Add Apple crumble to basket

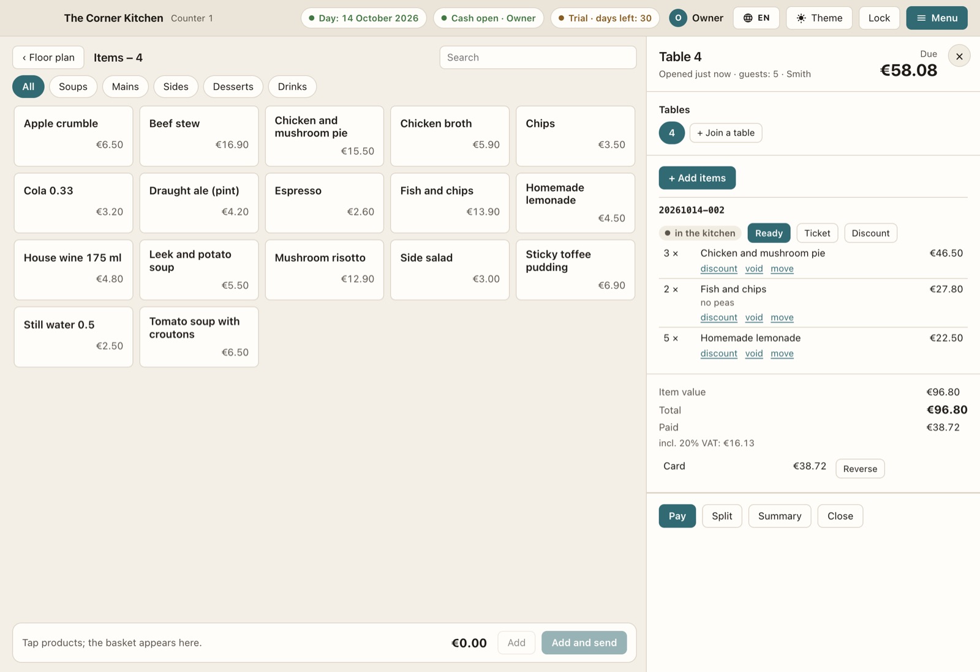(73, 136)
